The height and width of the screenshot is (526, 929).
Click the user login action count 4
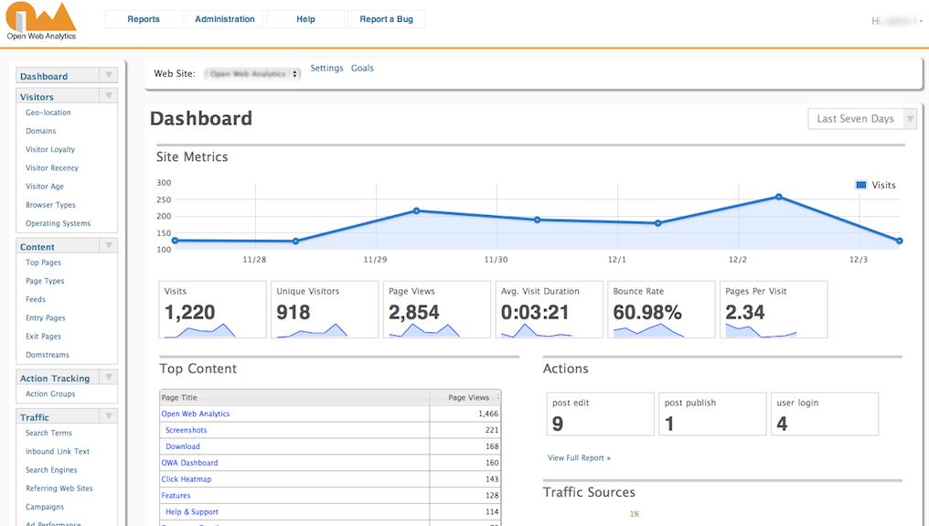(x=782, y=424)
